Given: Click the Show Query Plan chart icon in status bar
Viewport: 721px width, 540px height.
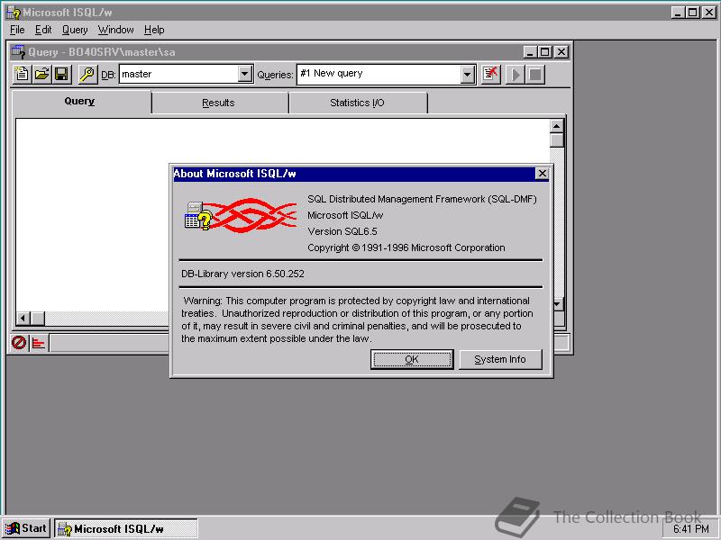Looking at the screenshot, I should click(x=39, y=343).
